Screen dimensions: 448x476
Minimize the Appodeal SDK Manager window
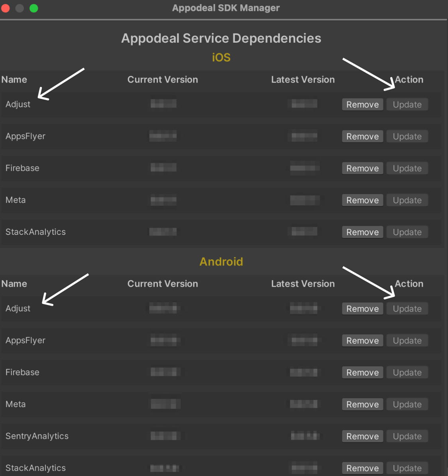tap(20, 8)
